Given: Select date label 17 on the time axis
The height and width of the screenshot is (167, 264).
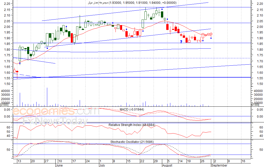Looking at the screenshot, I should (x=74, y=161).
